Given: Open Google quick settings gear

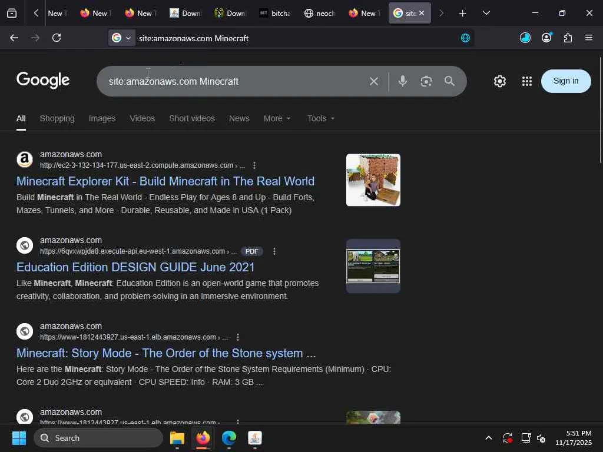Looking at the screenshot, I should click(499, 81).
